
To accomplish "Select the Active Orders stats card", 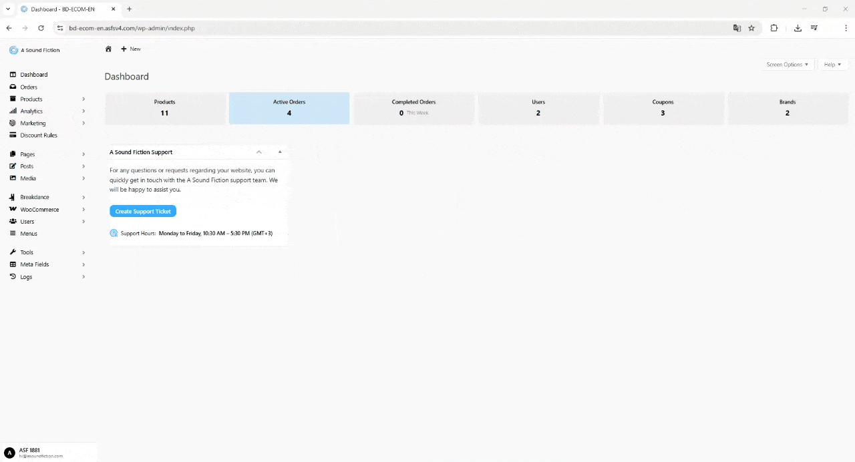I will click(289, 107).
